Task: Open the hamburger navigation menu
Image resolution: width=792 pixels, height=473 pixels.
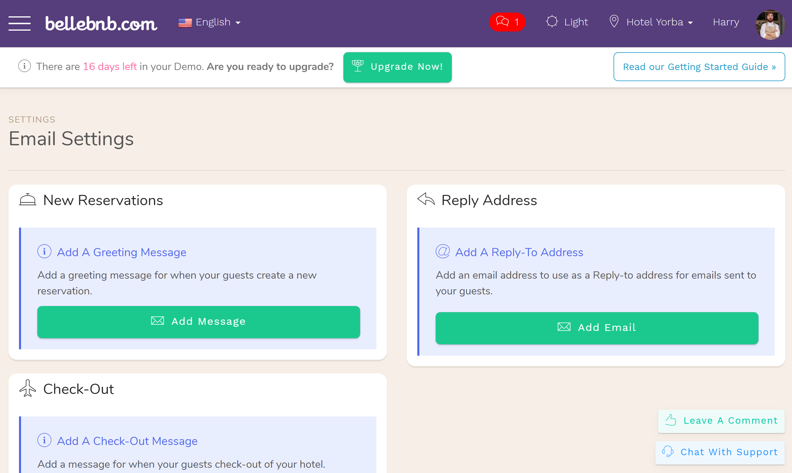Action: click(20, 23)
